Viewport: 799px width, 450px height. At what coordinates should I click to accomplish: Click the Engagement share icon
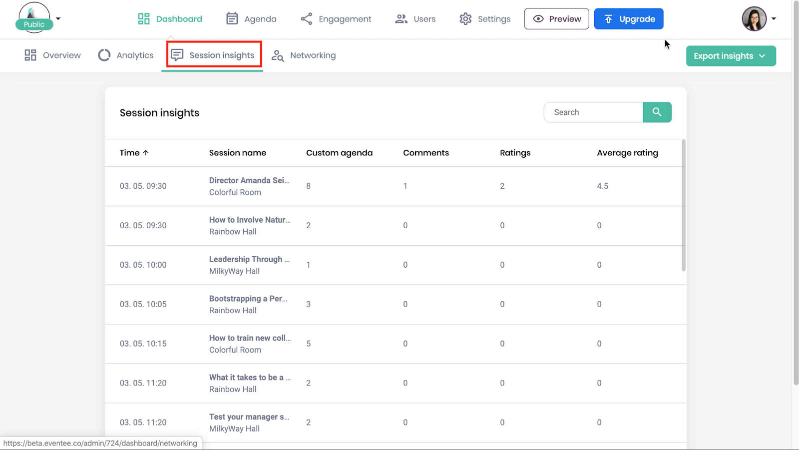pyautogui.click(x=306, y=19)
